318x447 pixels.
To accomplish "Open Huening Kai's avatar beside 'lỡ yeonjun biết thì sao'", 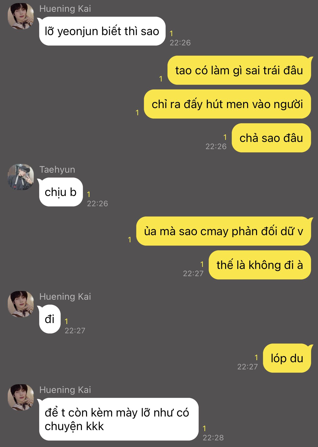I will click(21, 16).
